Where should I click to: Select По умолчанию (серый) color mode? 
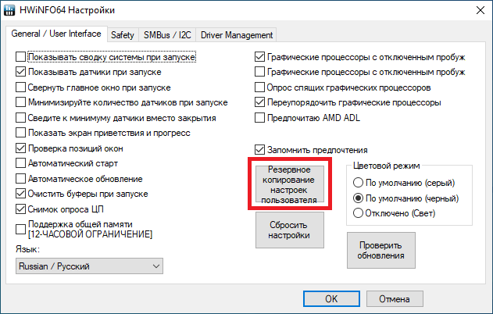coord(359,184)
